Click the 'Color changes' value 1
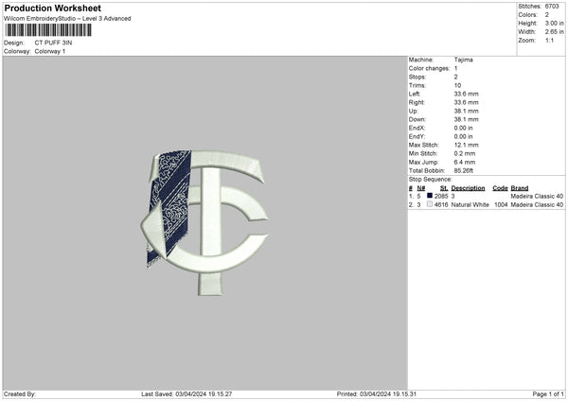The image size is (568, 401). click(455, 68)
